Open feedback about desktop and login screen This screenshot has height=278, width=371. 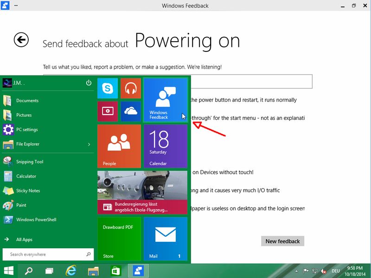pos(248,208)
